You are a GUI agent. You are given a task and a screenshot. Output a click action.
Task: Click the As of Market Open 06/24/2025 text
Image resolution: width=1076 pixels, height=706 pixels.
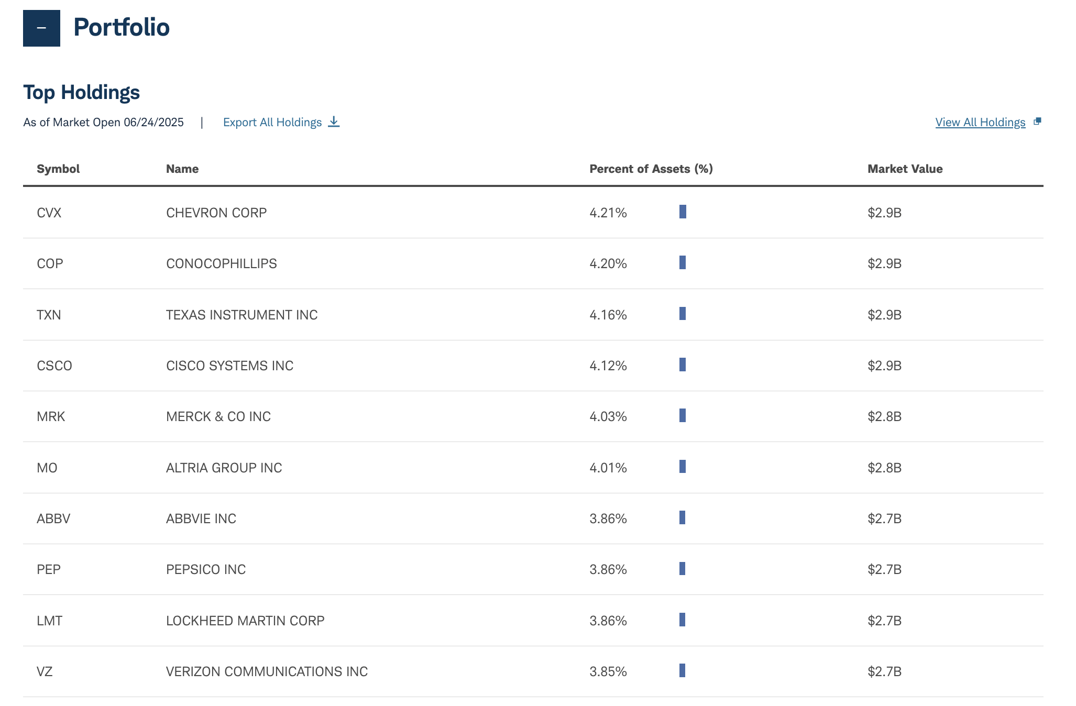[x=103, y=122]
